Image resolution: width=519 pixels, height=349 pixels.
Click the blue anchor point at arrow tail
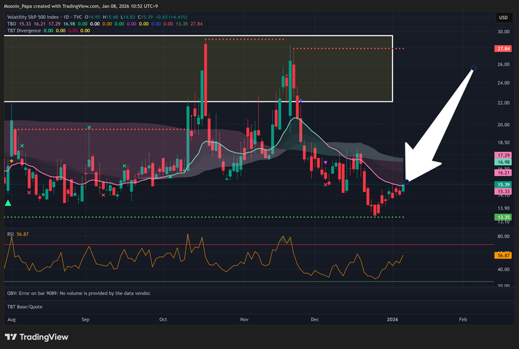474,68
